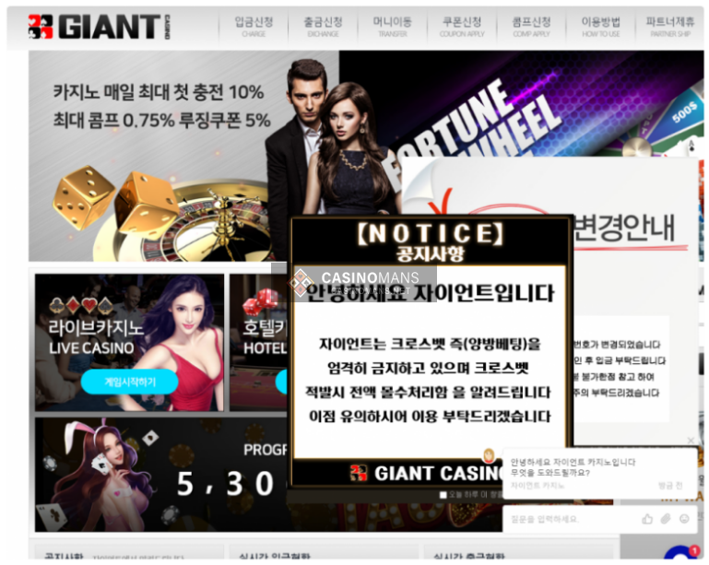This screenshot has width=709, height=565.
Task: Select 머니이동 (Transfer) in navigation
Action: (x=392, y=27)
